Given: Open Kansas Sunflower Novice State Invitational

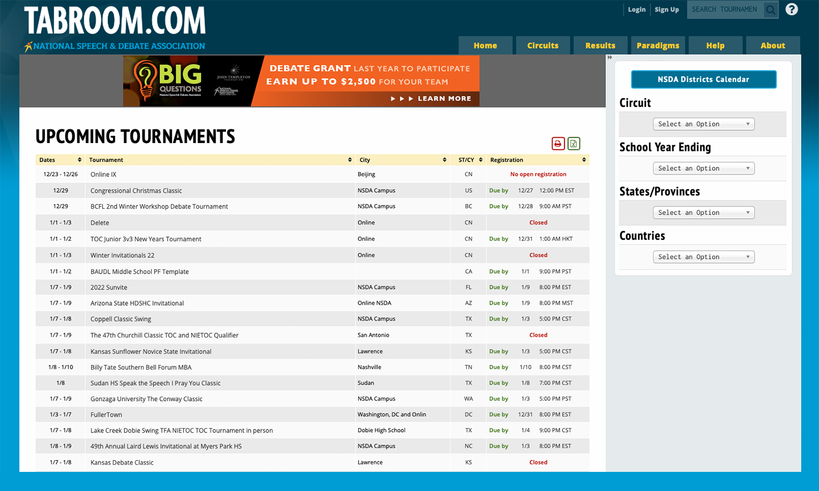Looking at the screenshot, I should tap(151, 352).
